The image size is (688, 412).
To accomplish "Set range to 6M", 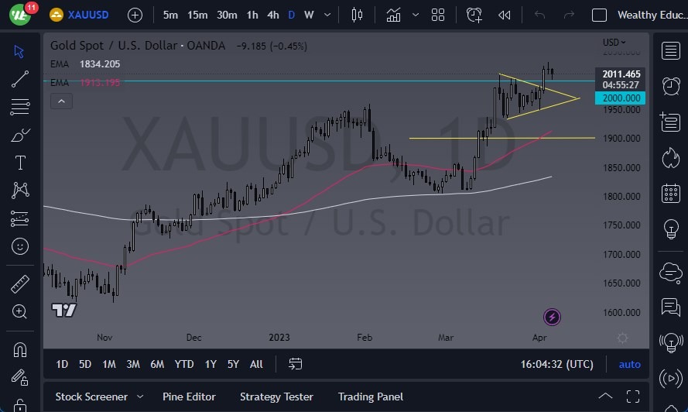I will [157, 364].
